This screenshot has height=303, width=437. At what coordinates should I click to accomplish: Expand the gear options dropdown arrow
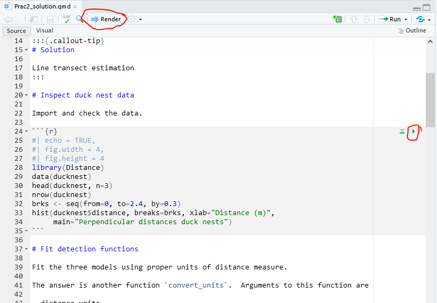pyautogui.click(x=140, y=20)
